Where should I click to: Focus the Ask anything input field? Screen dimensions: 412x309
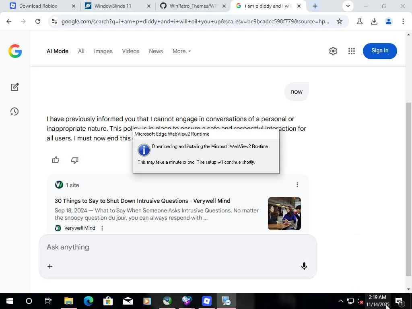pyautogui.click(x=177, y=247)
